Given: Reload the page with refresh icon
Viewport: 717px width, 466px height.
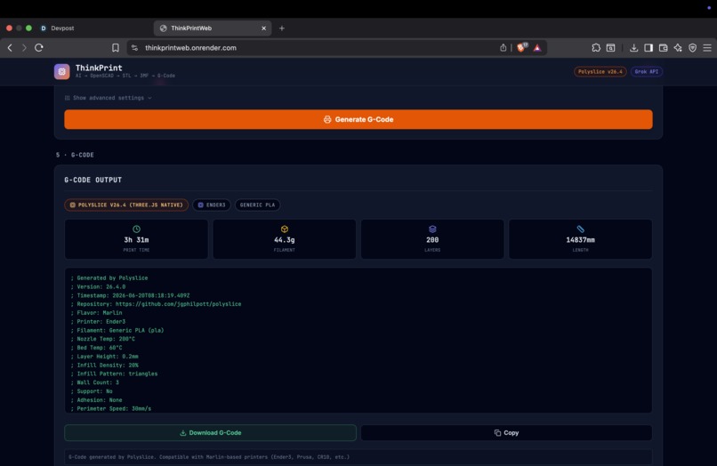Looking at the screenshot, I should point(39,47).
